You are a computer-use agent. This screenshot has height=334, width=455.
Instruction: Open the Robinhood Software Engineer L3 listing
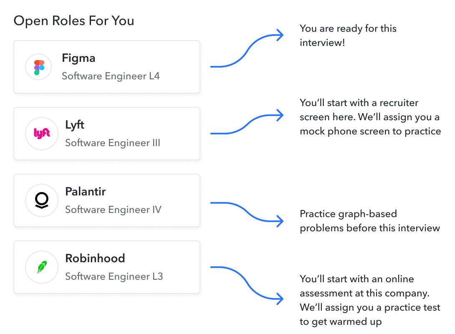coord(107,267)
